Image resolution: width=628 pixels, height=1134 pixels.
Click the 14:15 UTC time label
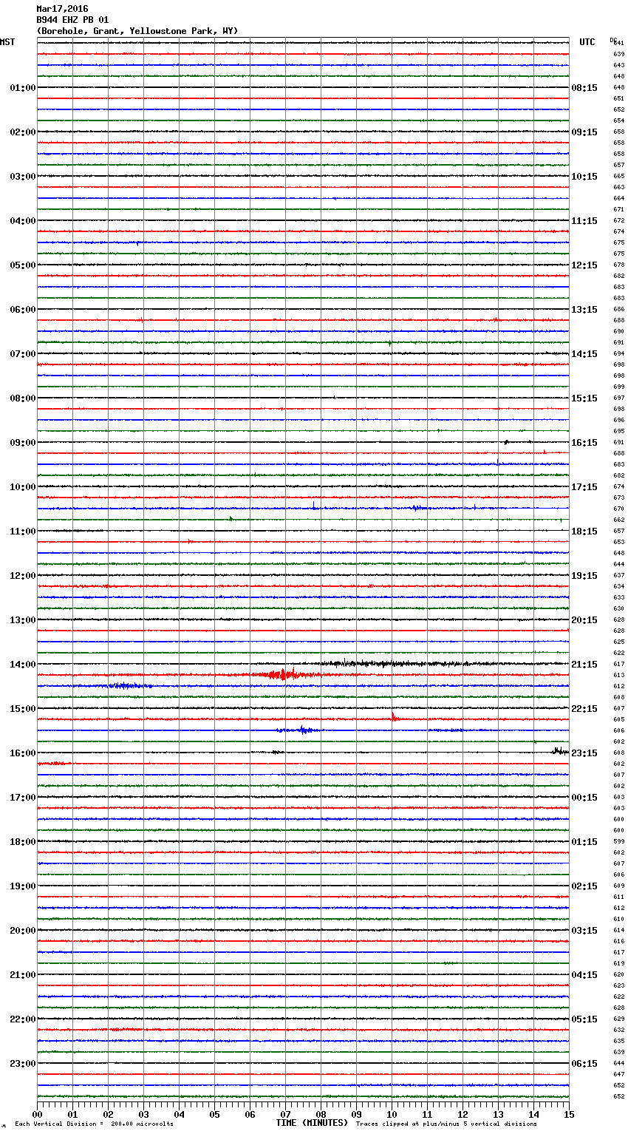(584, 354)
